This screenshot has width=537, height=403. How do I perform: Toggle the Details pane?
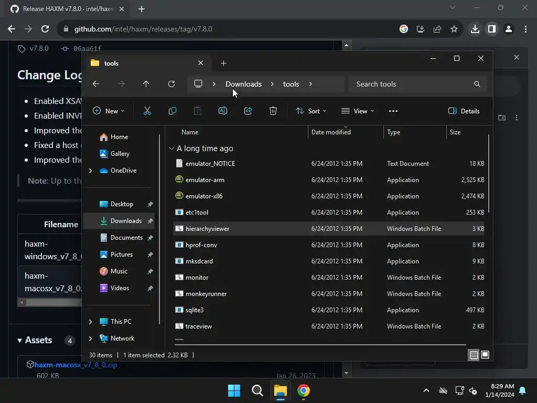464,111
